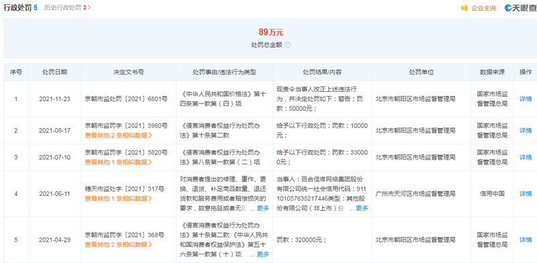This screenshot has width=537, height=263.
Task: Expand 查看其他 2 条相似数据 under 5980号
Action: tap(118, 136)
